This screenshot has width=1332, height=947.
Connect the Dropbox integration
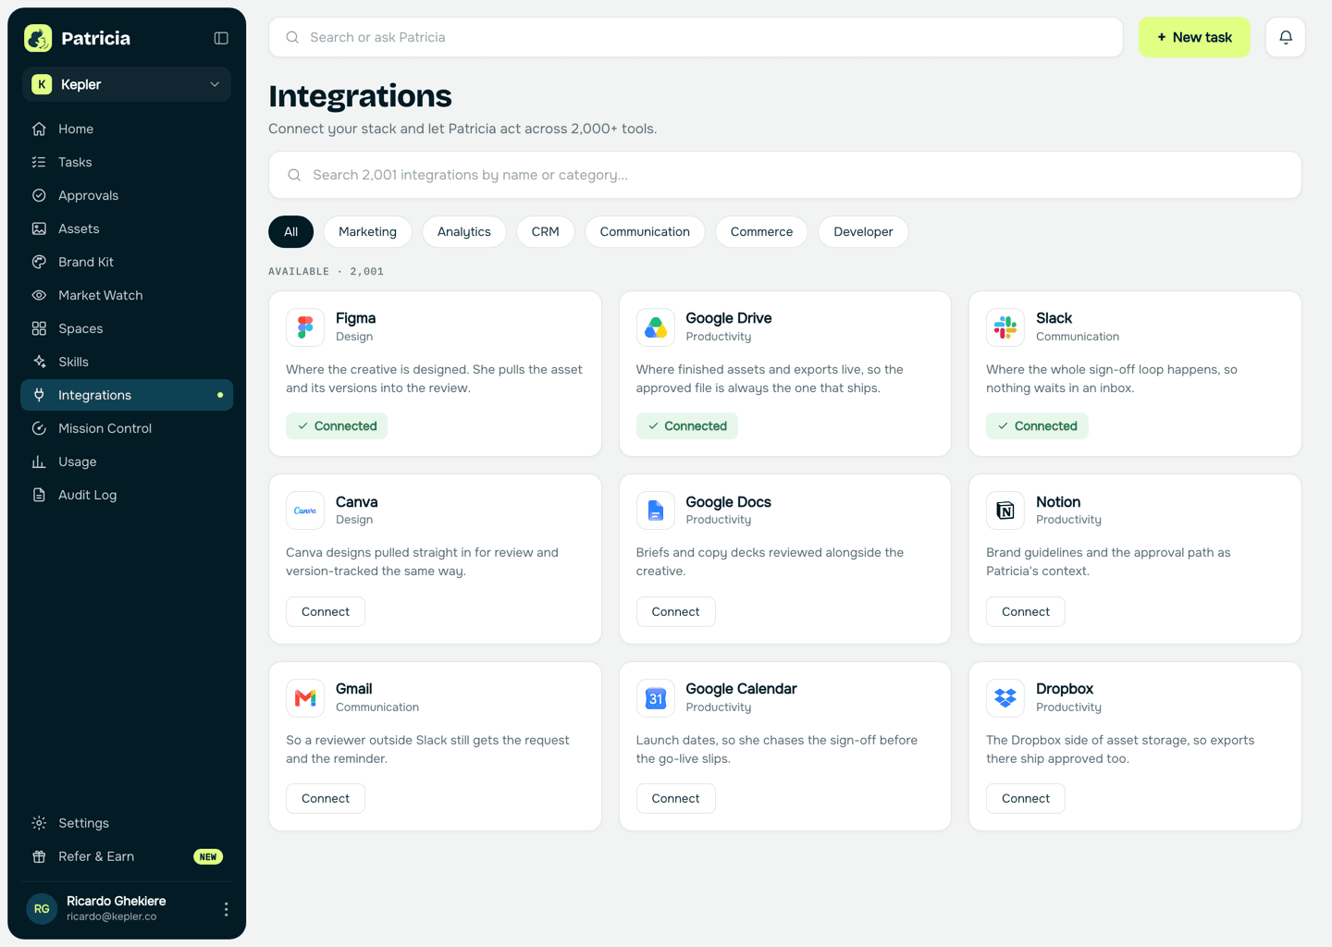[1026, 798]
